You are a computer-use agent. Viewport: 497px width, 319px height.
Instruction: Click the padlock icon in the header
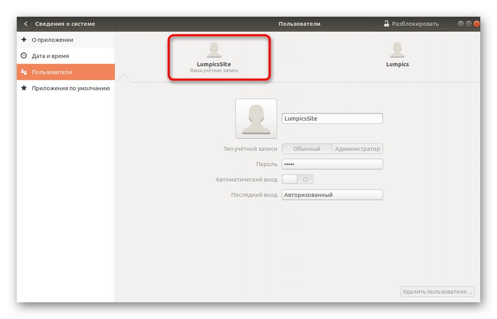click(x=387, y=23)
